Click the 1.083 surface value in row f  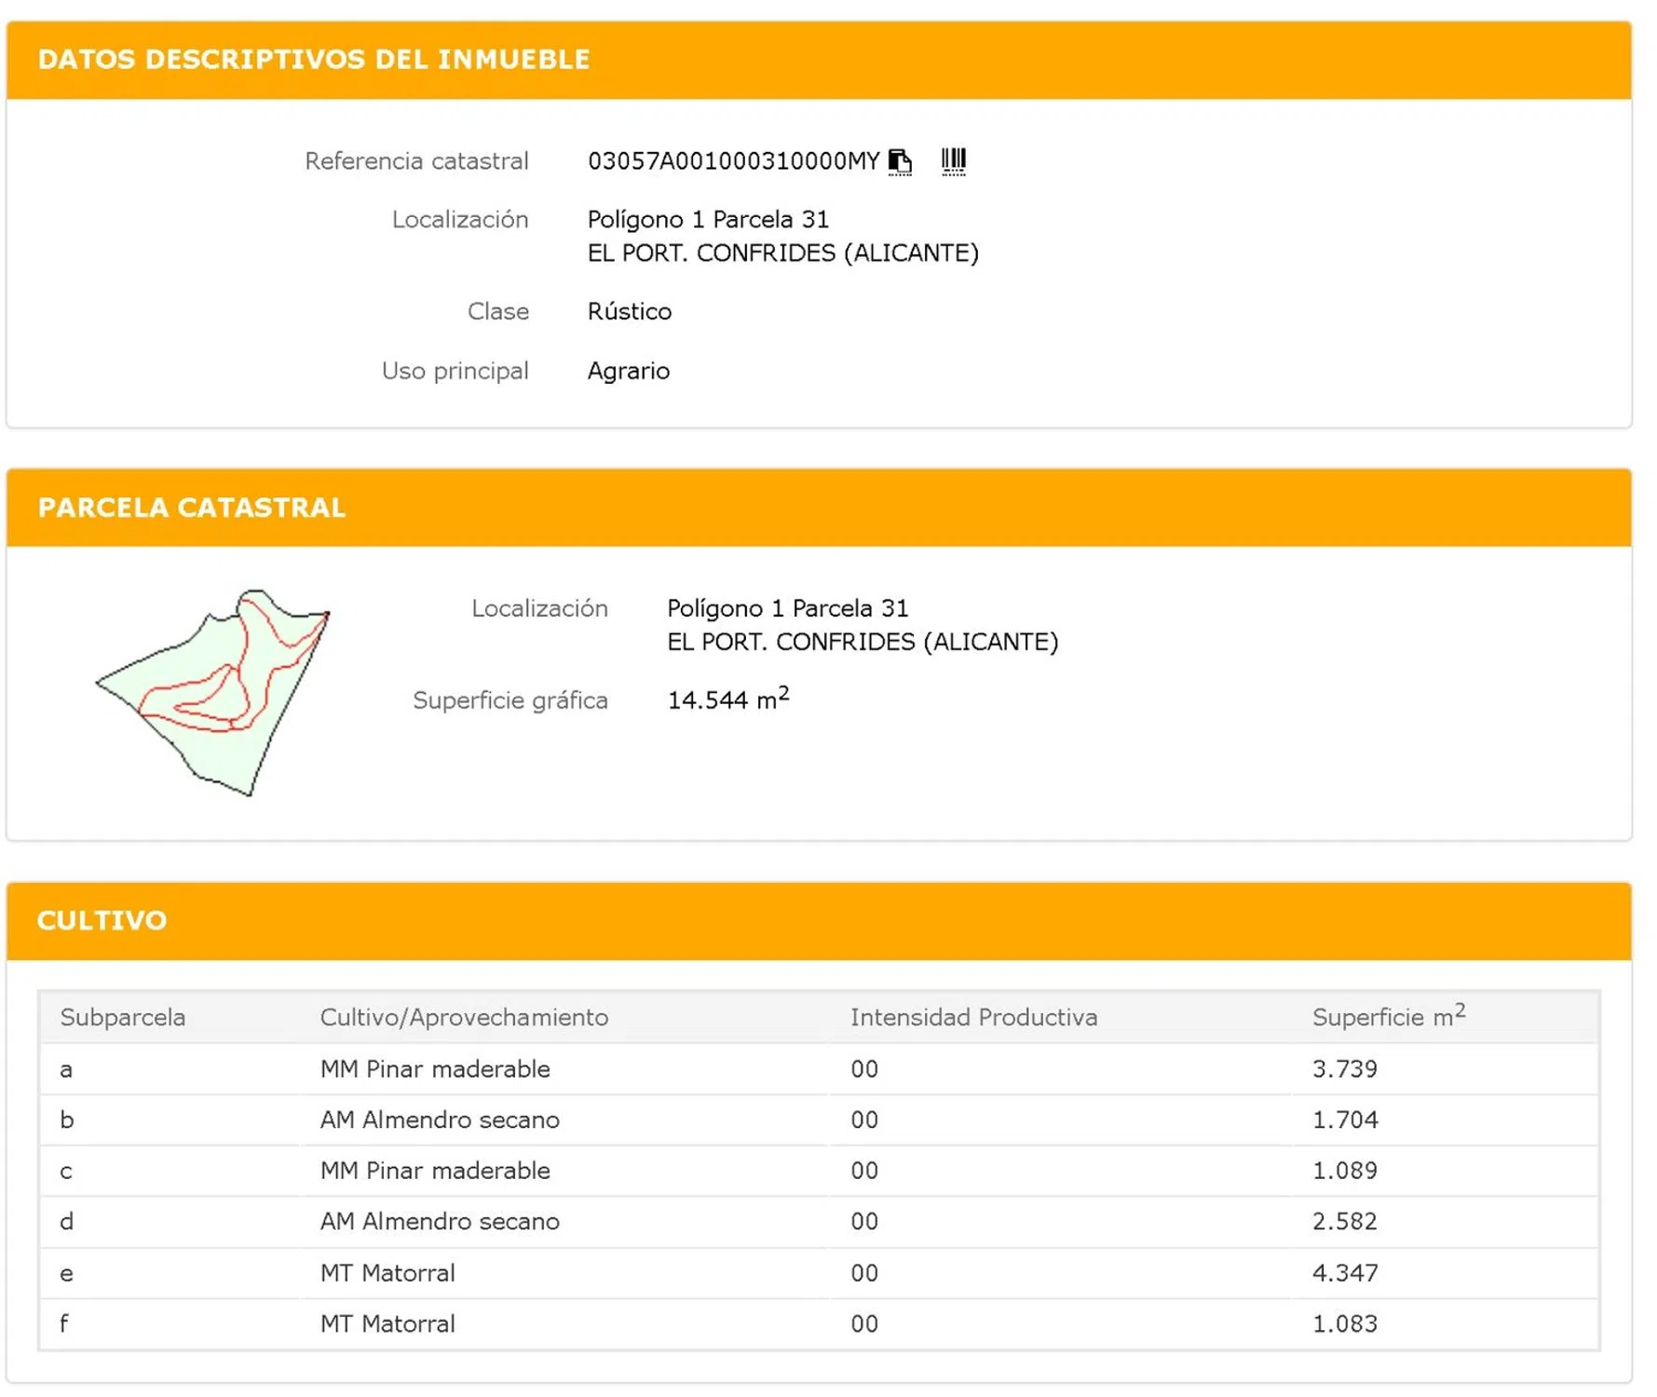(x=1344, y=1323)
